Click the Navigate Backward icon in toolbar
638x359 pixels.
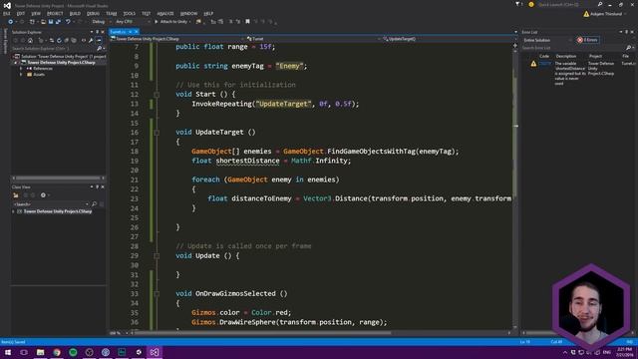[11, 22]
